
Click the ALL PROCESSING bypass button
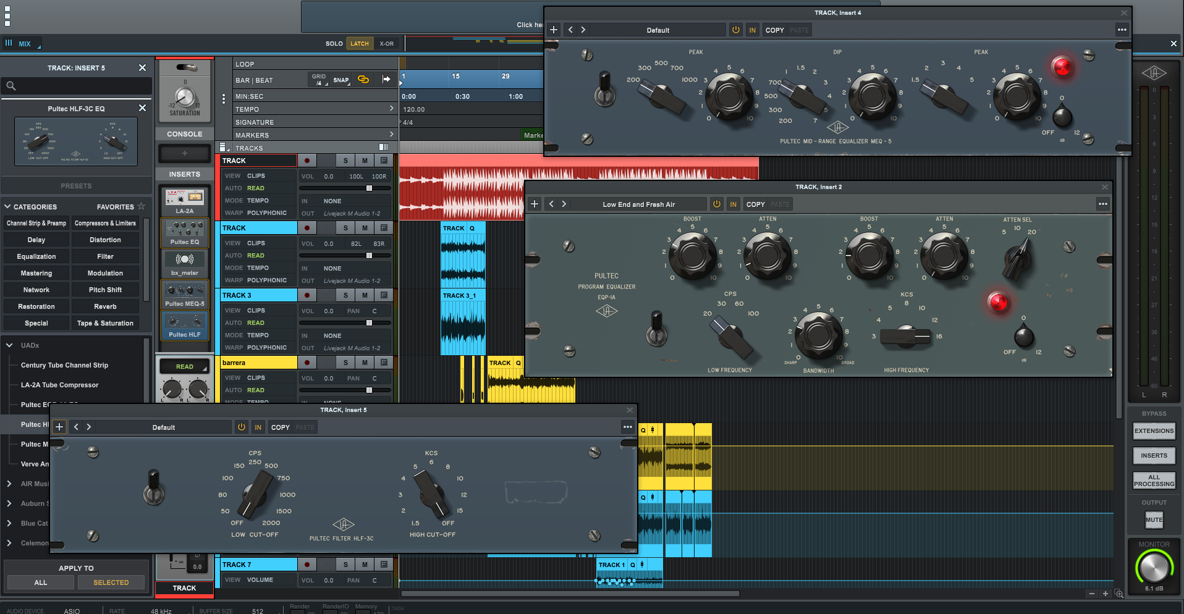tap(1154, 481)
